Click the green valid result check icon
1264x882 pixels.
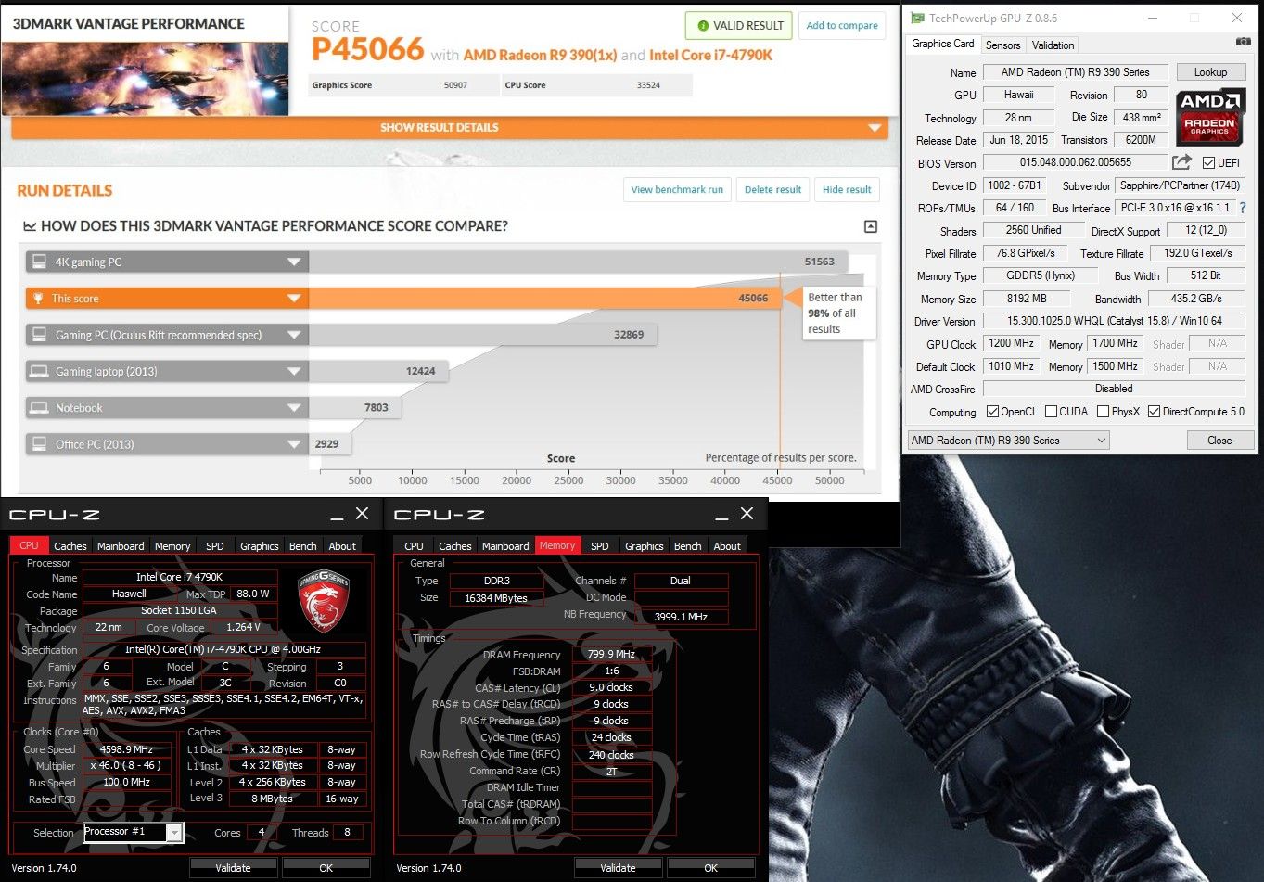702,26
